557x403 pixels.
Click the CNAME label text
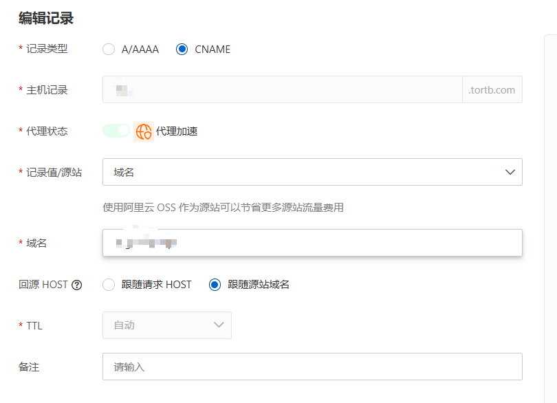212,50
